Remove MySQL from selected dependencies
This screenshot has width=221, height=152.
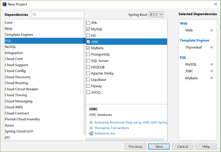click(211, 64)
